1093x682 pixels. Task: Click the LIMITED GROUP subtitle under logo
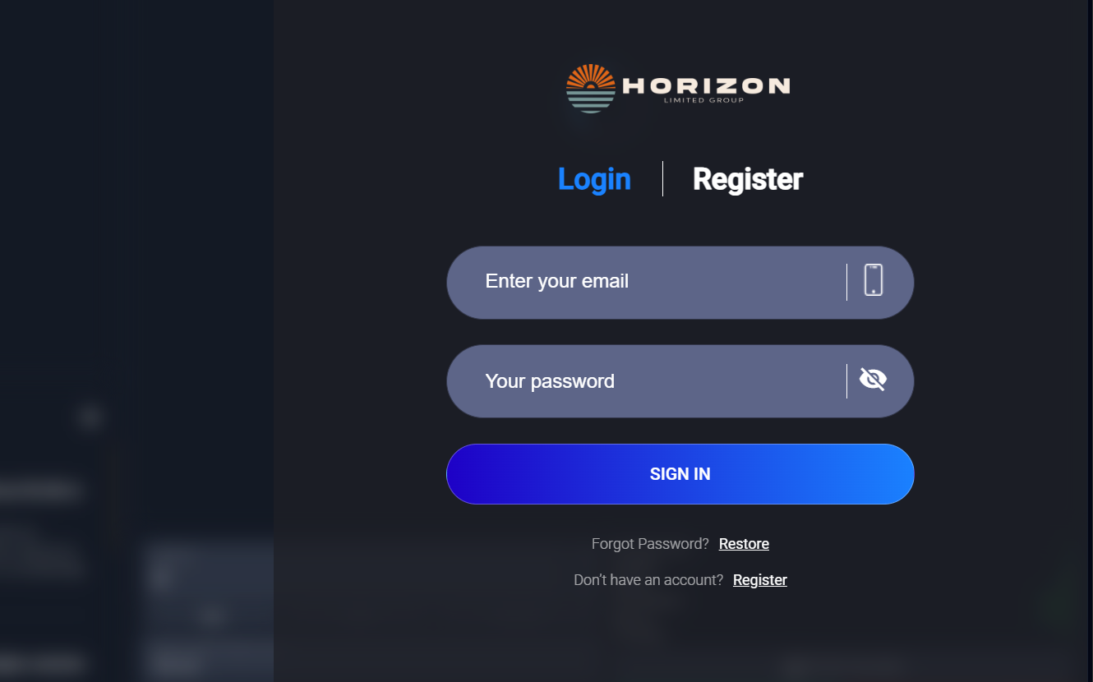coord(703,101)
